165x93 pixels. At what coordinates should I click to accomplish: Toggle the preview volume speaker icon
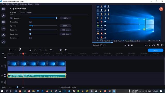(154, 45)
